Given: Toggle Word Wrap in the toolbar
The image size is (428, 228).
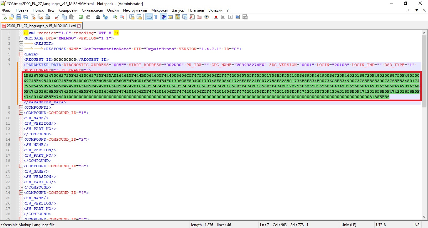Looking at the screenshot, I should pyautogui.click(x=149, y=17).
